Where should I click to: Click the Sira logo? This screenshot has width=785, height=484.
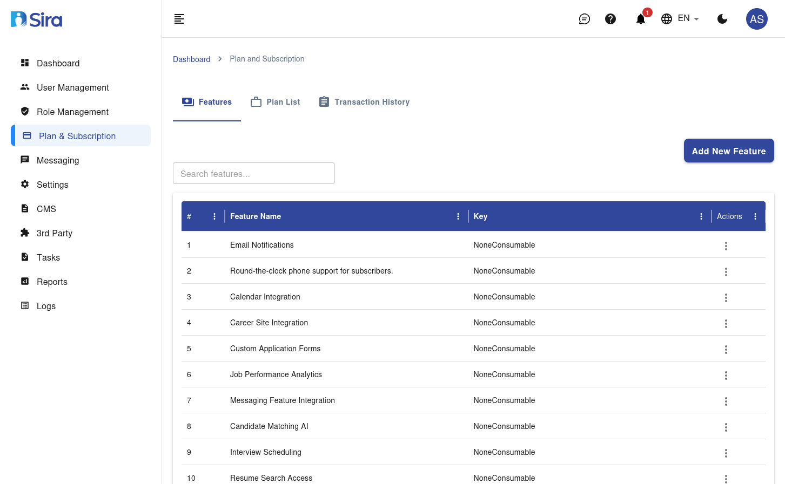[36, 18]
